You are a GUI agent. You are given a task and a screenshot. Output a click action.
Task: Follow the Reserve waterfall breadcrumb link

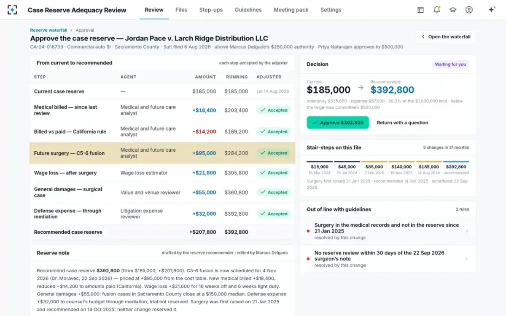[x=48, y=30]
